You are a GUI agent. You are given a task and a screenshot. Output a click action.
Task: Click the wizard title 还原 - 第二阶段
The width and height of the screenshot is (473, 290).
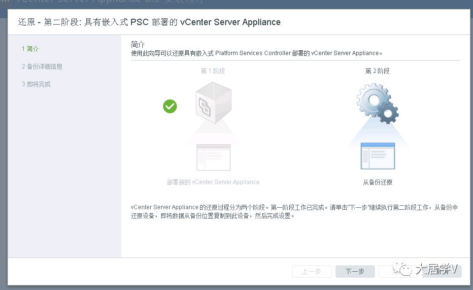(x=149, y=22)
